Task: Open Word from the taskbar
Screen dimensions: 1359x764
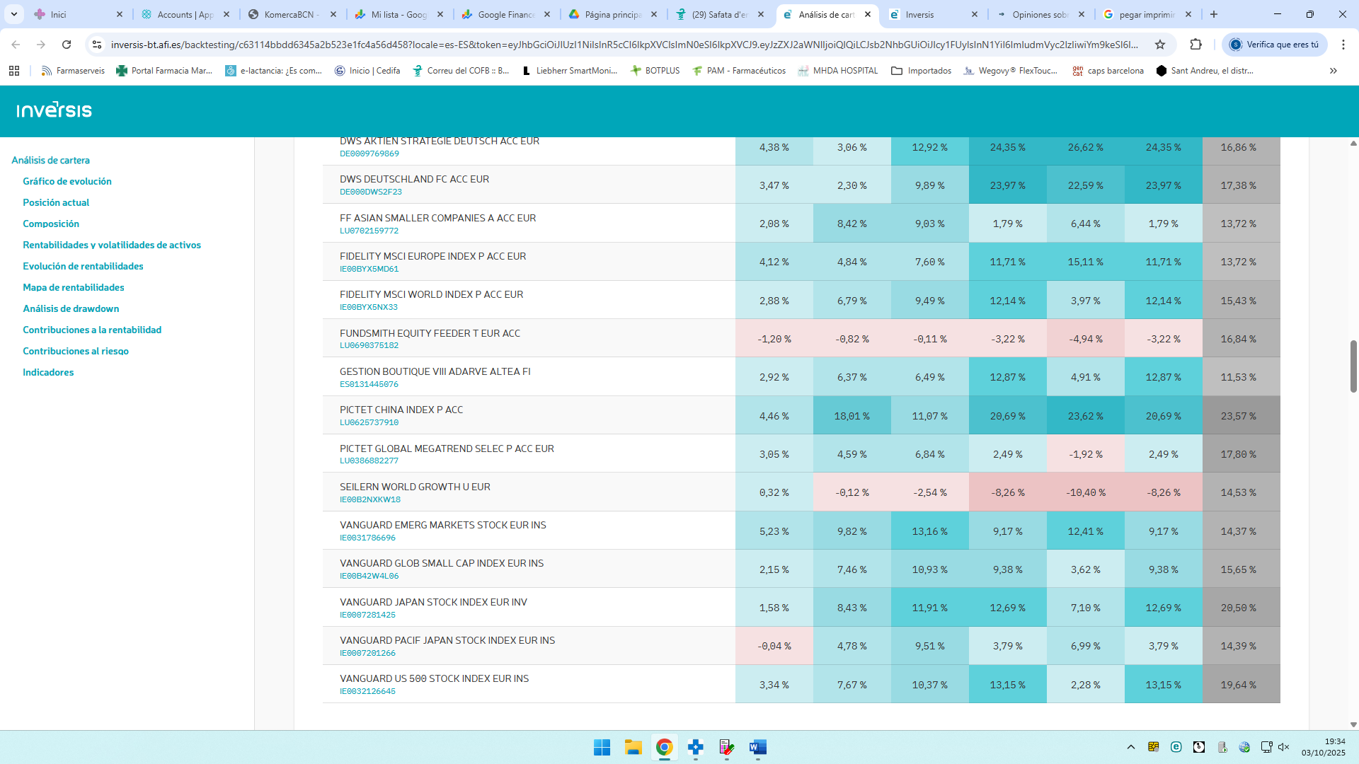Action: pos(757,747)
